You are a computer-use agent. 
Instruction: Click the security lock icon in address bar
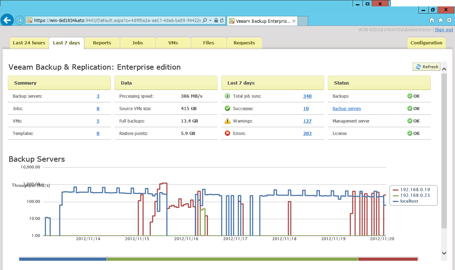[216, 21]
